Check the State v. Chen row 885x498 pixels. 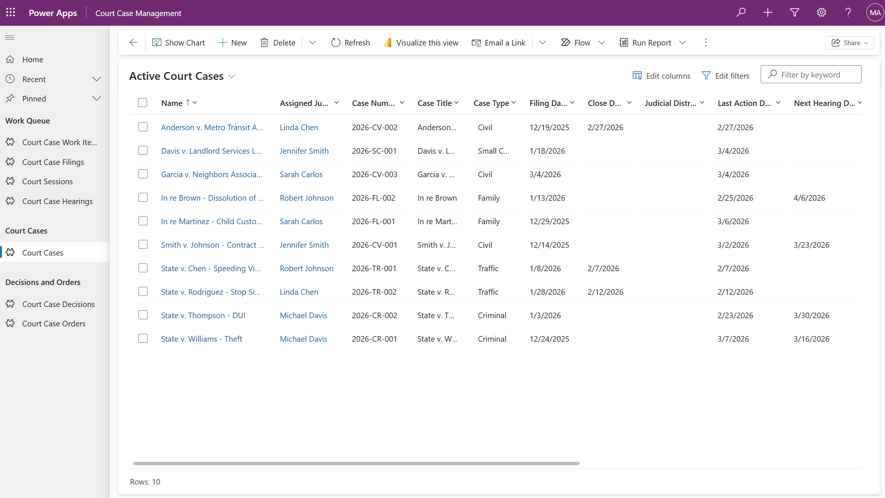click(143, 268)
